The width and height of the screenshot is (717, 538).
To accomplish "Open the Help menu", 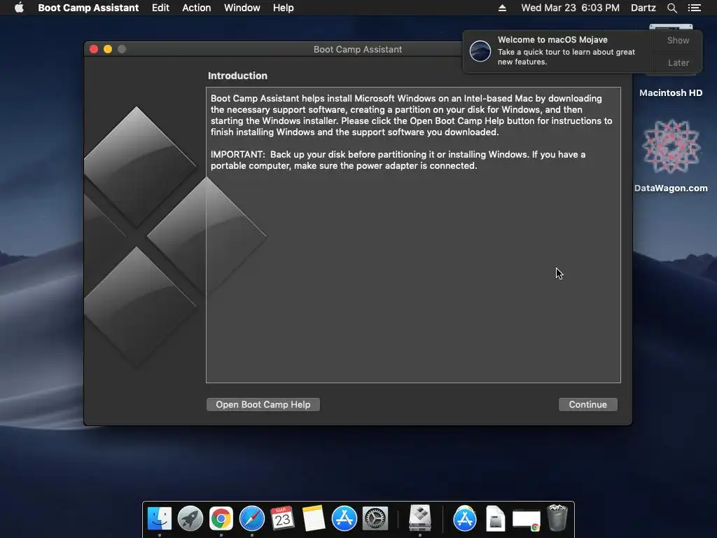I will (x=283, y=8).
